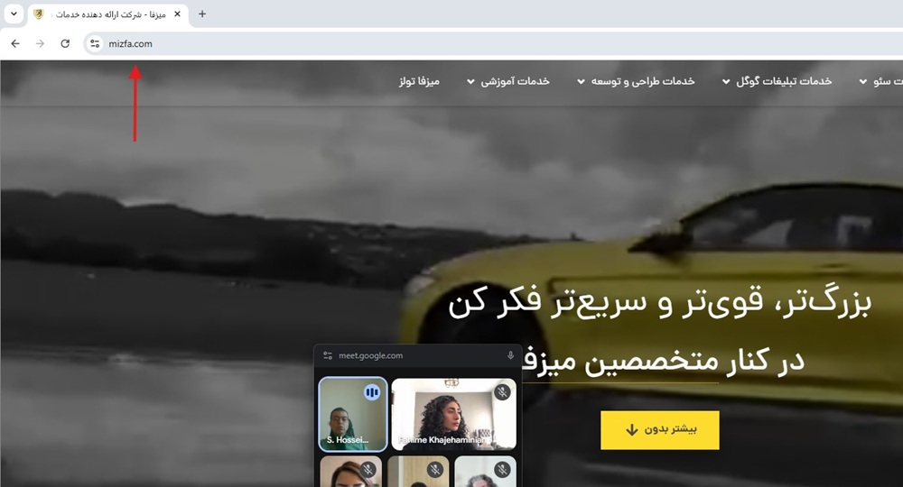The height and width of the screenshot is (487, 903).
Task: Open a new tab with plus button
Action: [x=202, y=14]
